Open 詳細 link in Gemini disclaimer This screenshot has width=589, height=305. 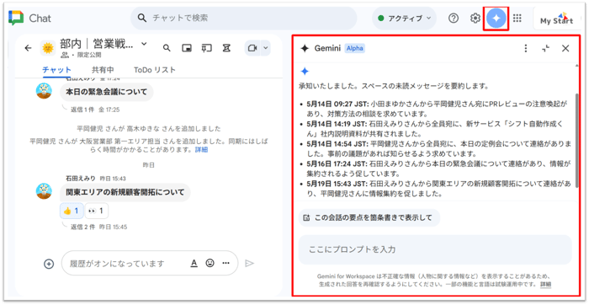click(545, 284)
